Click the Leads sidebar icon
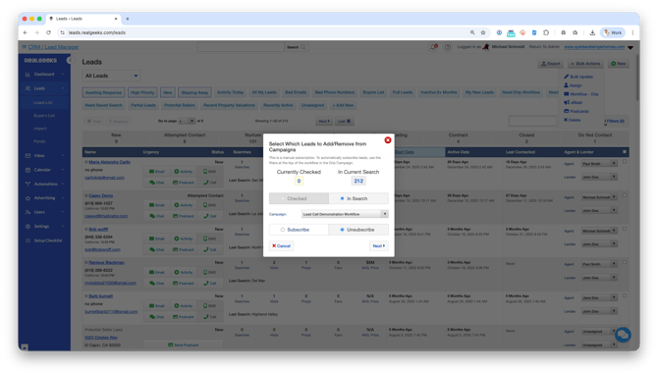The width and height of the screenshot is (658, 375). [x=27, y=88]
